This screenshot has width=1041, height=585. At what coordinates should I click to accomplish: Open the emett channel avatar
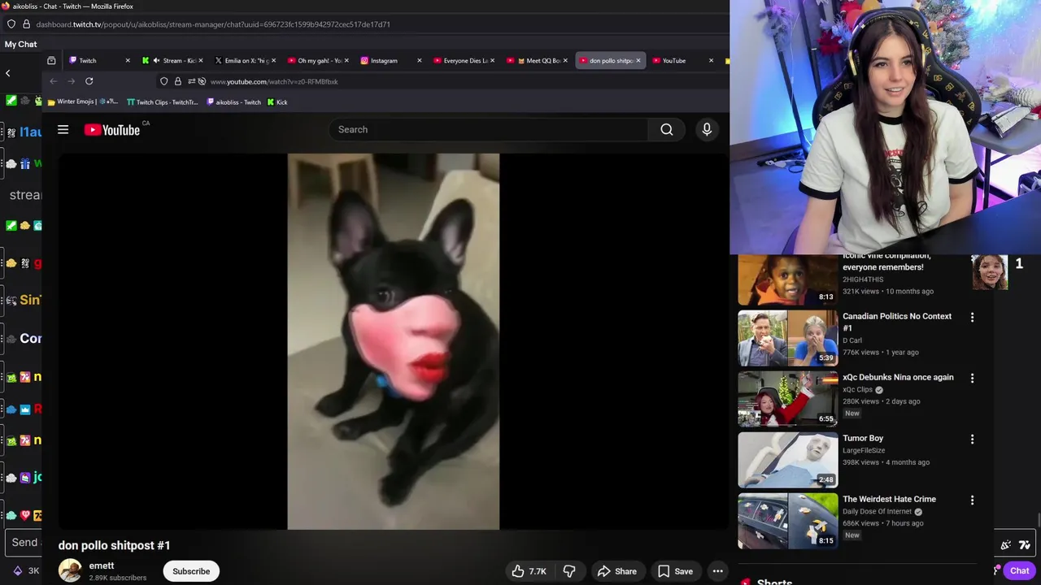70,570
